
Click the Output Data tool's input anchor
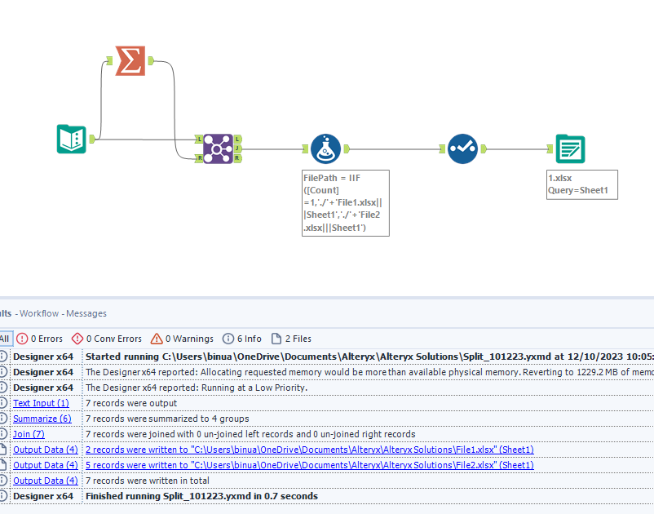click(550, 149)
